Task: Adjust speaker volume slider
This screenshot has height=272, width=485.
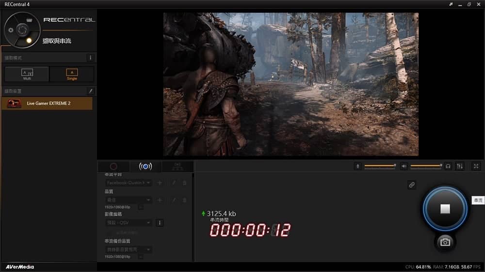Action: pos(426,166)
